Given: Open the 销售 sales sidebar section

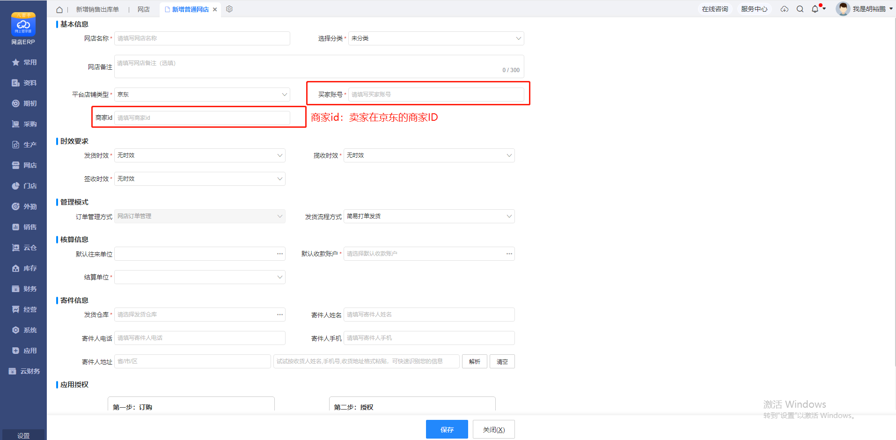Looking at the screenshot, I should click(x=23, y=227).
